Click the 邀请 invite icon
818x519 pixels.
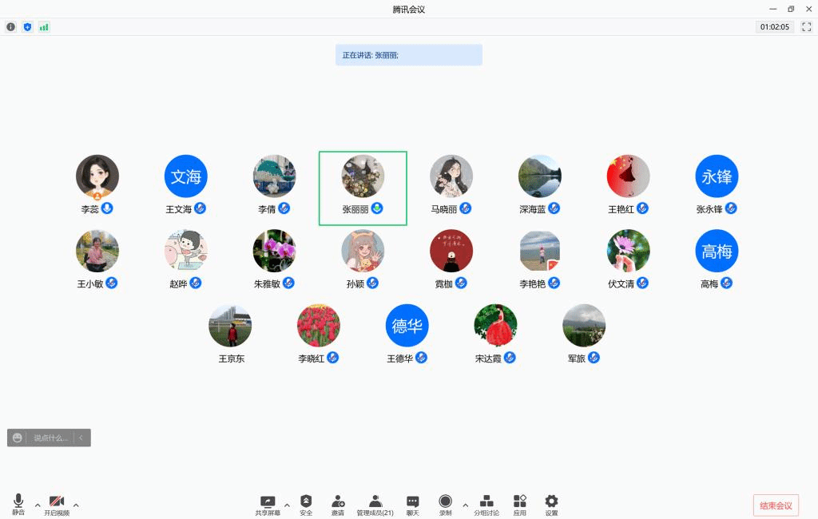point(338,505)
